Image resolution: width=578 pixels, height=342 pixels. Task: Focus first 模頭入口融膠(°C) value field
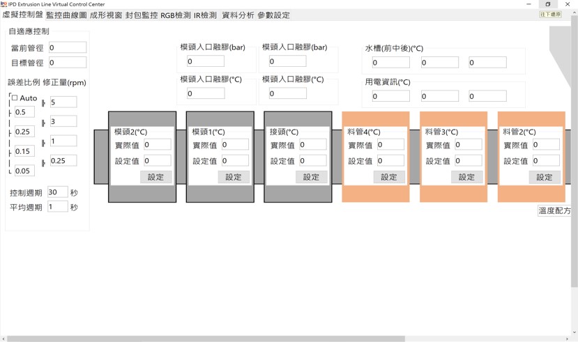(x=206, y=93)
